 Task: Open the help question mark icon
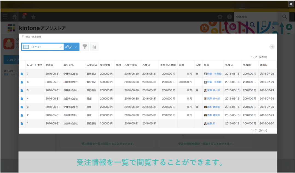(x=229, y=17)
